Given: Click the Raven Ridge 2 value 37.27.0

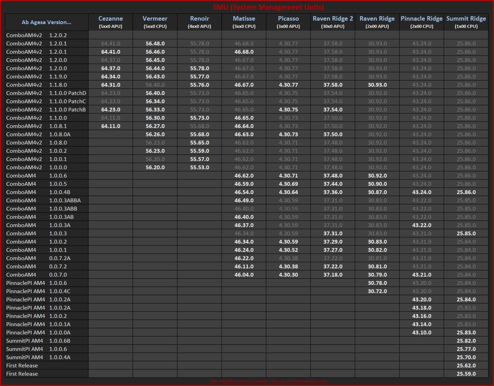Looking at the screenshot, I should tap(333, 250).
